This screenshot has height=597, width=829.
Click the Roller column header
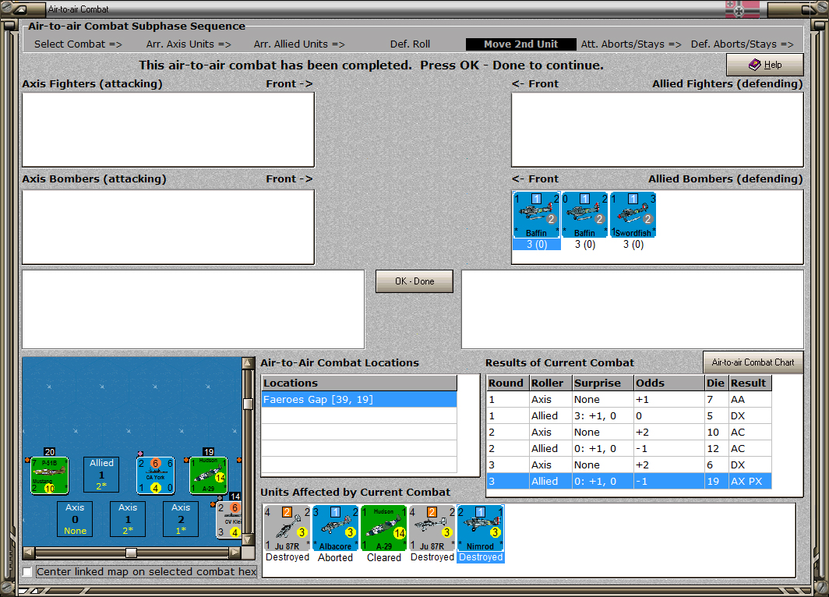click(x=551, y=383)
